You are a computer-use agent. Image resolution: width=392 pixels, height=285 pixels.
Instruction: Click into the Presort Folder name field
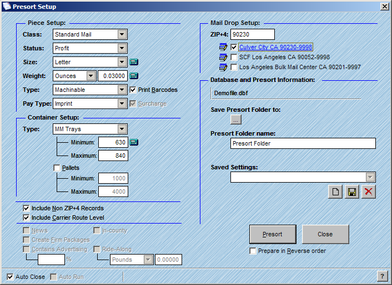303,143
